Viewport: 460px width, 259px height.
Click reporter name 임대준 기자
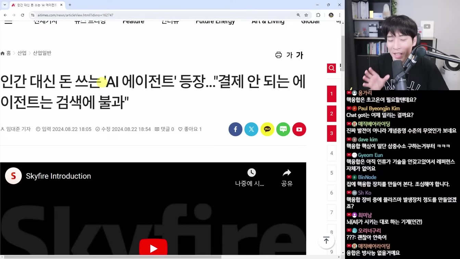(16, 129)
